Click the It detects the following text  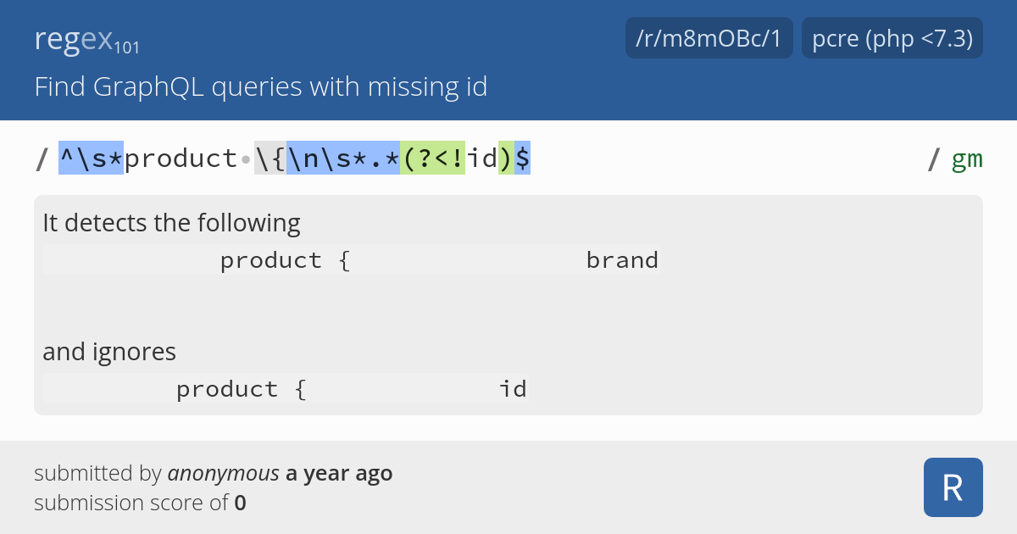171,223
